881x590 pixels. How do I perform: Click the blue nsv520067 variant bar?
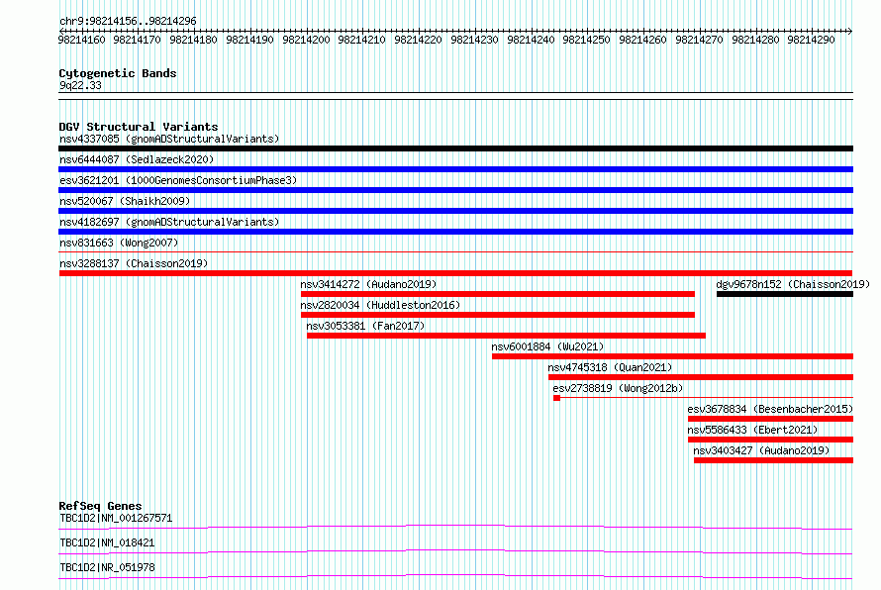pyautogui.click(x=455, y=211)
